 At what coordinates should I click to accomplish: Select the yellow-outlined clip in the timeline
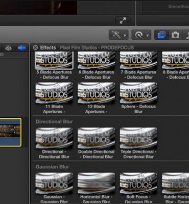[11, 132]
